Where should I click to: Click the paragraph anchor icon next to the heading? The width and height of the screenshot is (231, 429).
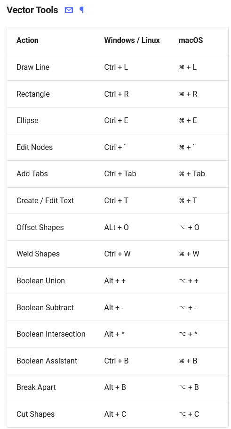point(81,10)
